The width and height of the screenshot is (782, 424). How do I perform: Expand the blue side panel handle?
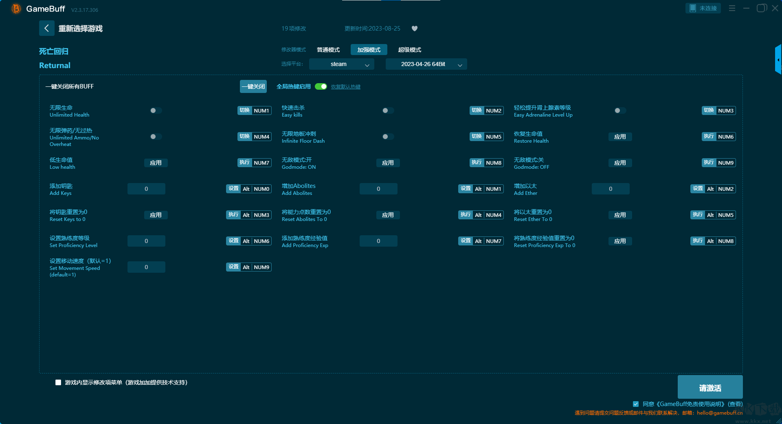coord(778,60)
